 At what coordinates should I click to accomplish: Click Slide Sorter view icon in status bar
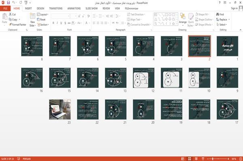point(190,159)
